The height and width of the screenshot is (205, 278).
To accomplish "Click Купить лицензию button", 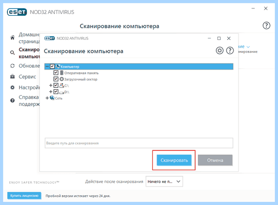I will [x=24, y=196].
